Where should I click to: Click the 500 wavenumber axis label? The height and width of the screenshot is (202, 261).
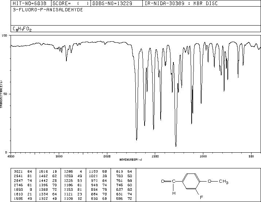click(x=251, y=156)
